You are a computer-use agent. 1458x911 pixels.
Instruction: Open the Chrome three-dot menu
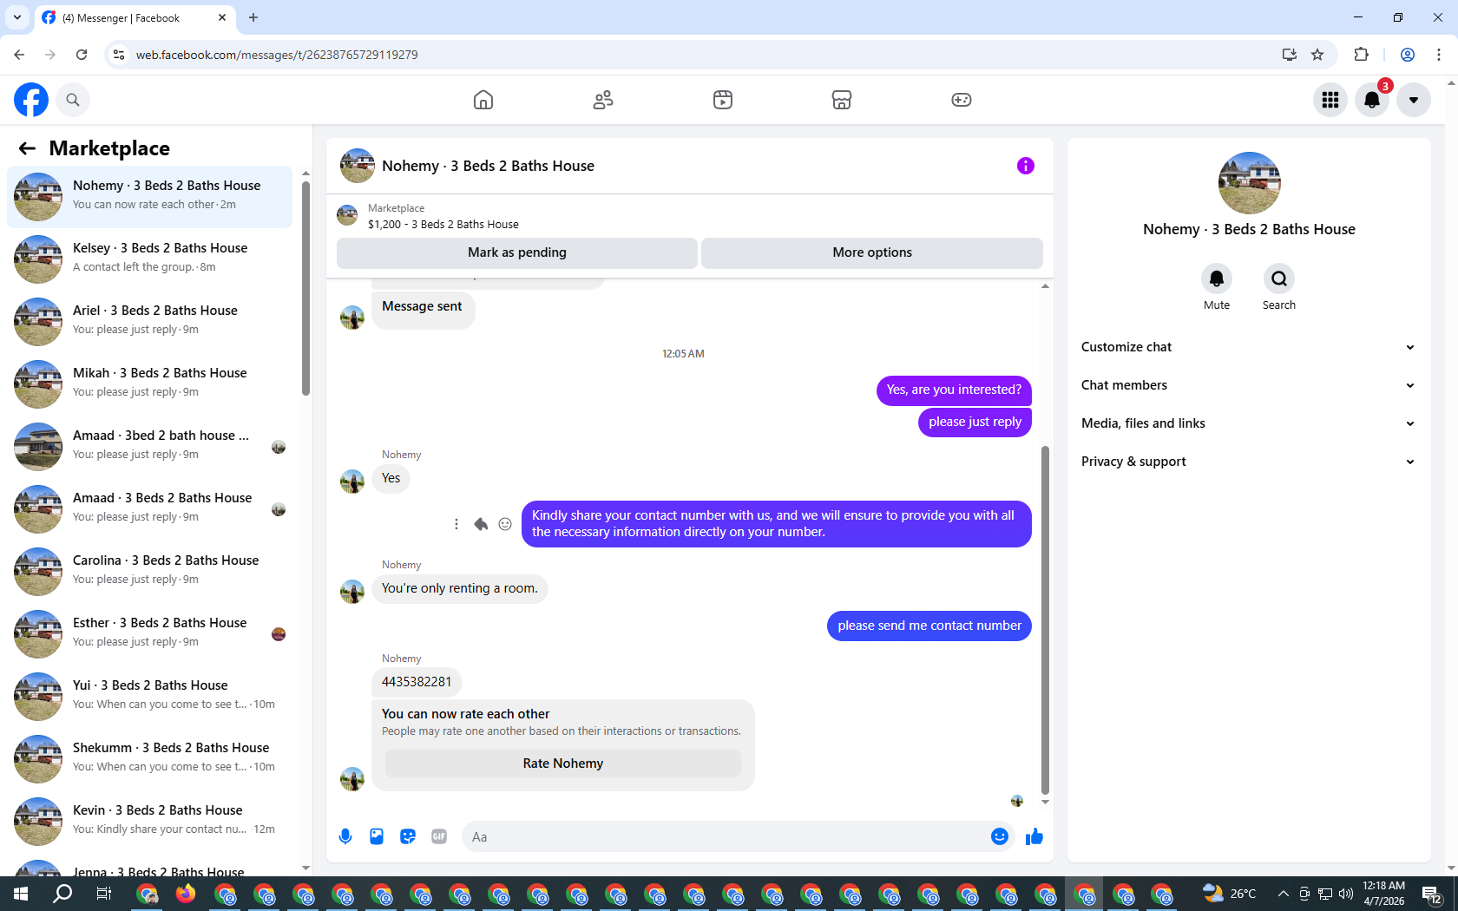[x=1439, y=55]
